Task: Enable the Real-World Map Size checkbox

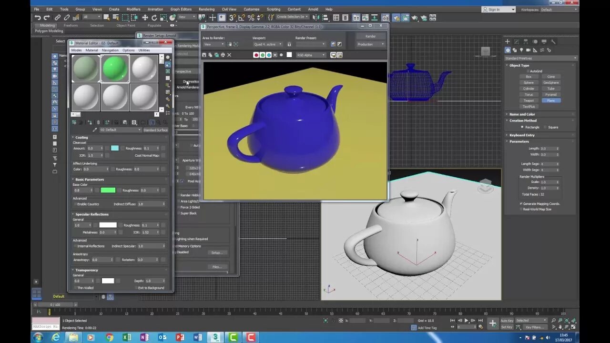Action: [521, 209]
